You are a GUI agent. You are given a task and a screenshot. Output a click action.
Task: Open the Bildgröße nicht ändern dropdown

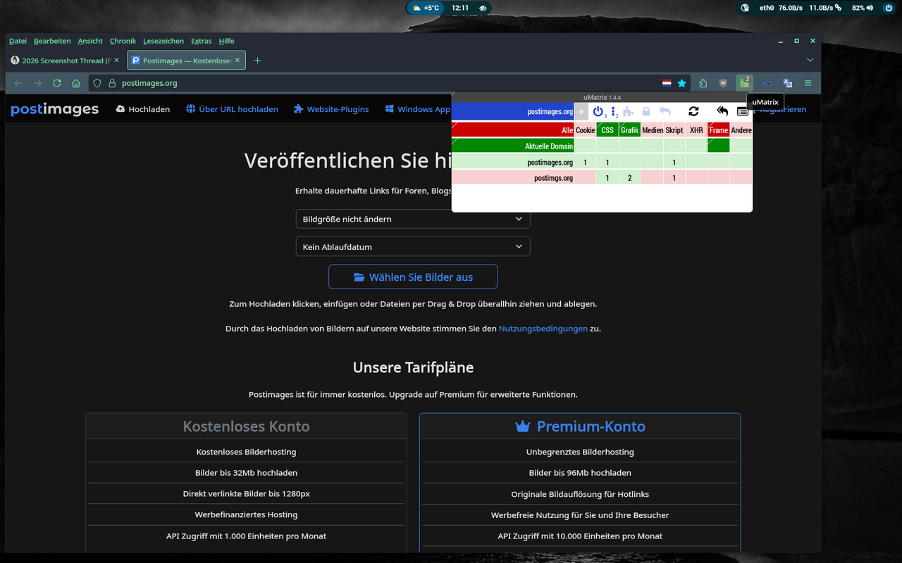coord(413,219)
